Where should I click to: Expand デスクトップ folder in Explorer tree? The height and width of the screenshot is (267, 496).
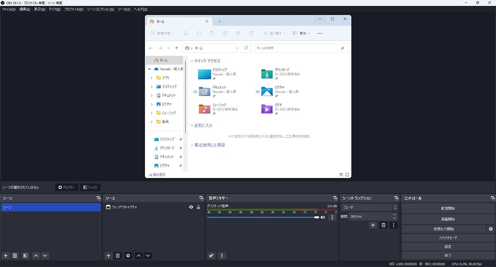pos(152,87)
